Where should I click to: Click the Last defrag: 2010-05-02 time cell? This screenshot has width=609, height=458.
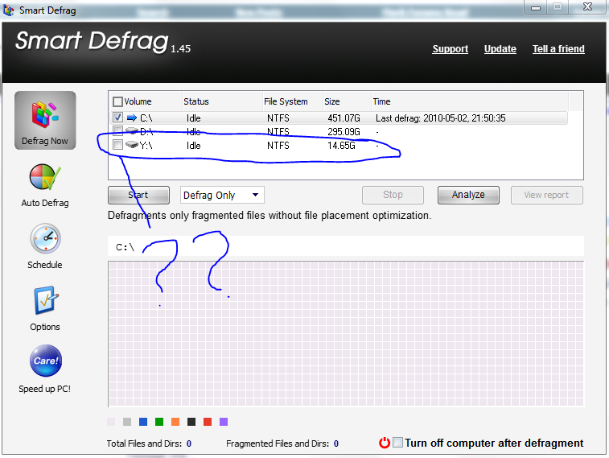tap(440, 118)
